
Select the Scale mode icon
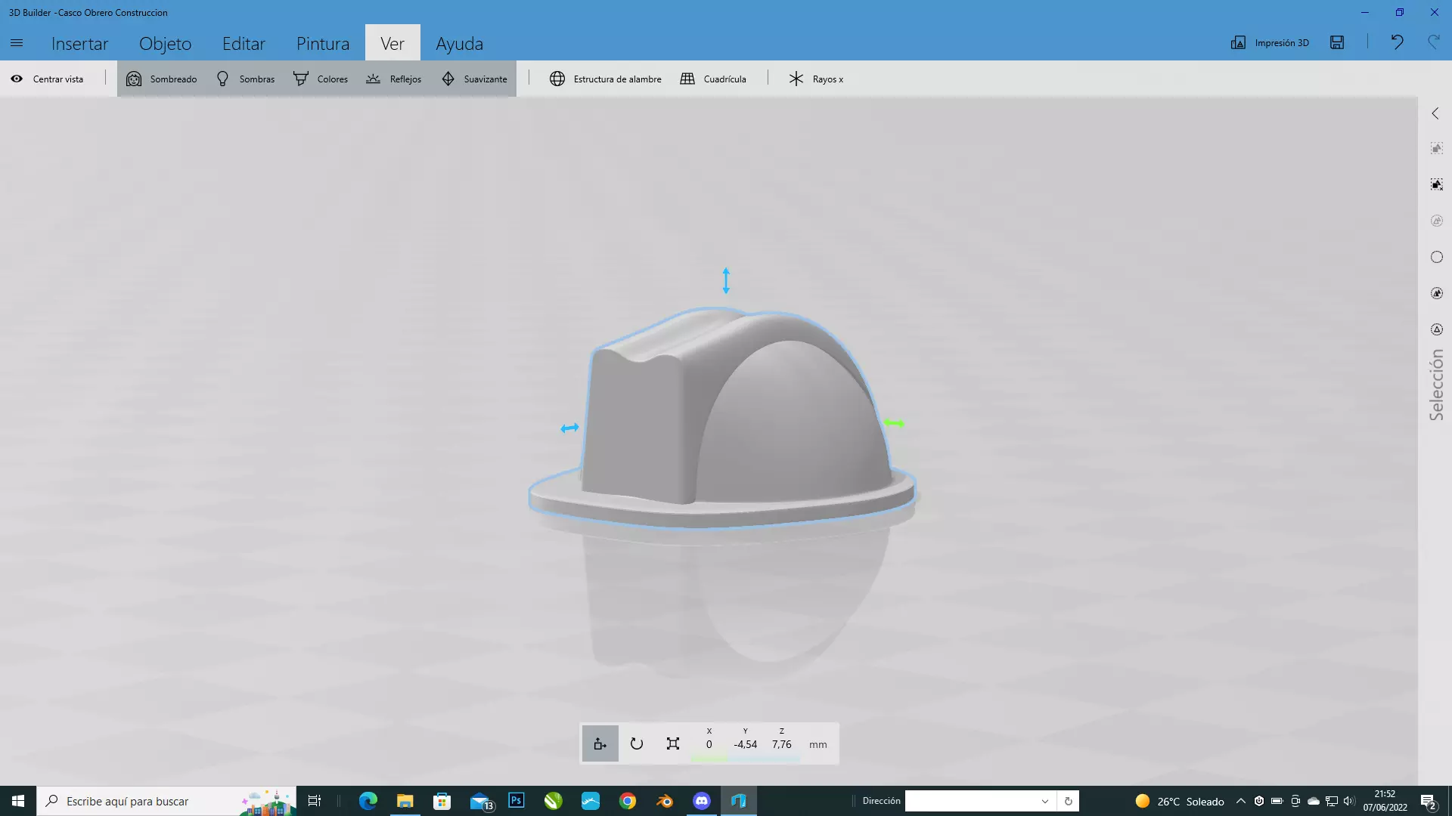672,743
